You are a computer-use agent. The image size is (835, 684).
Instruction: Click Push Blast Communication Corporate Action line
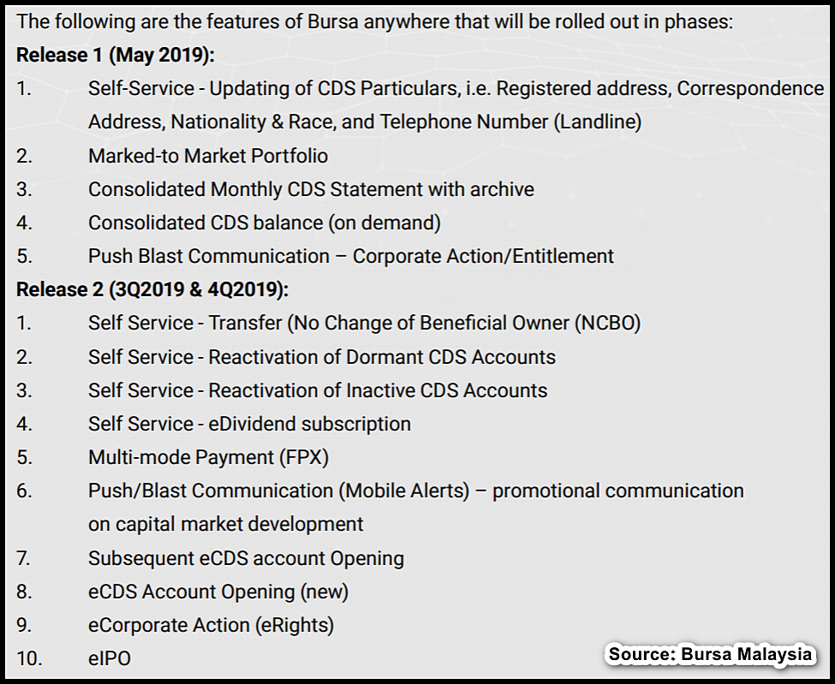(x=351, y=256)
